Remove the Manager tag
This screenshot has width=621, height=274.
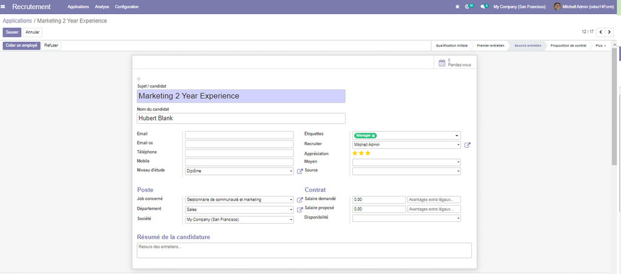tap(374, 135)
